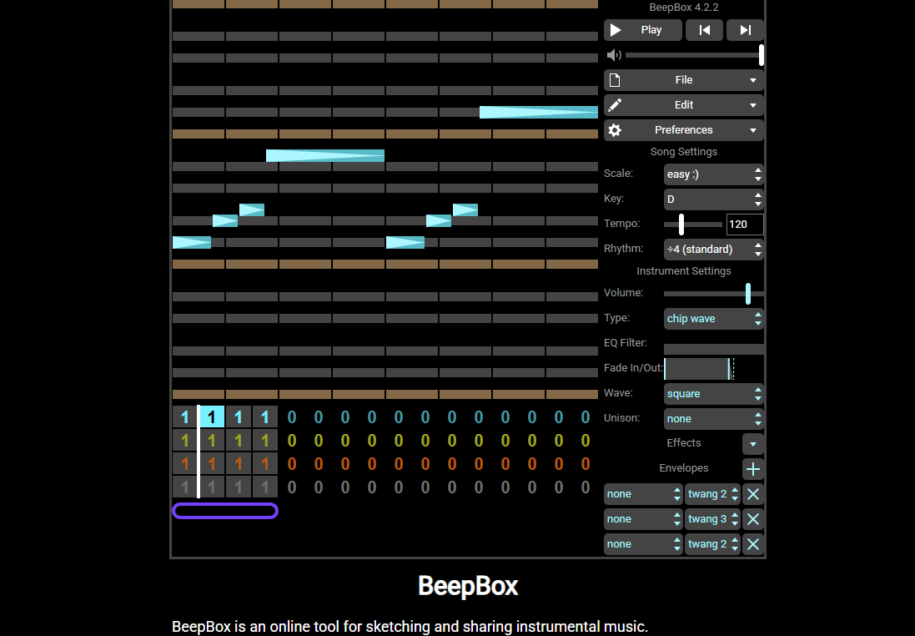This screenshot has width=915, height=636.
Task: Open the Preferences menu
Action: pos(684,129)
